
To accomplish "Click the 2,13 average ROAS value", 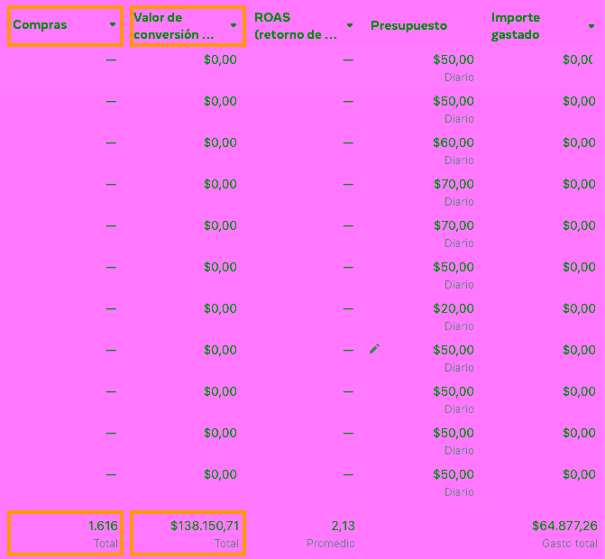I will click(x=343, y=526).
